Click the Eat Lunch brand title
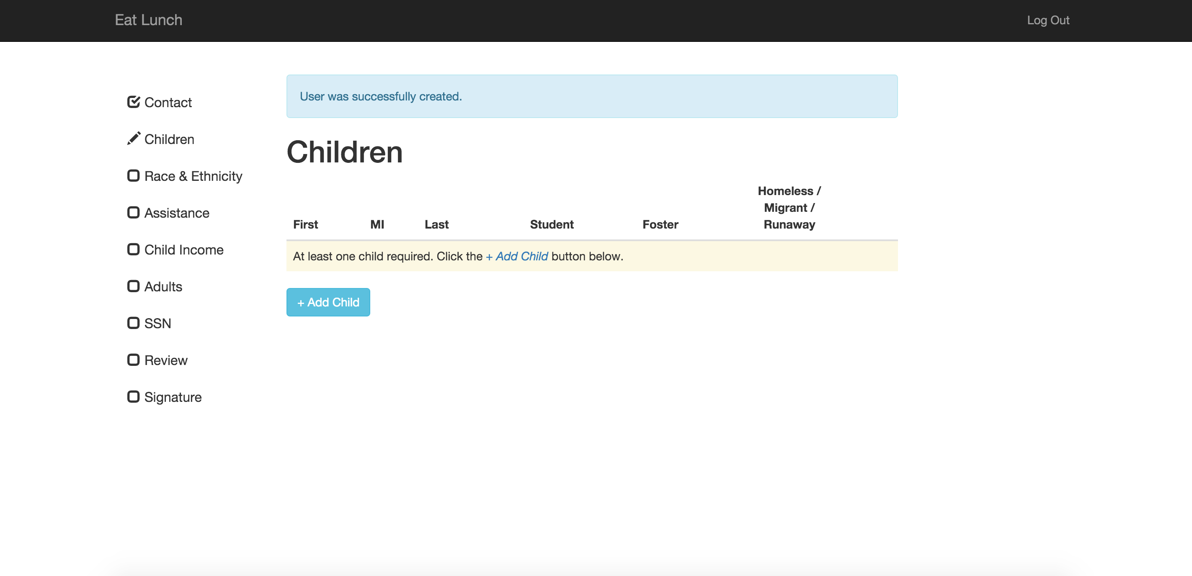Viewport: 1192px width, 576px height. pos(149,20)
